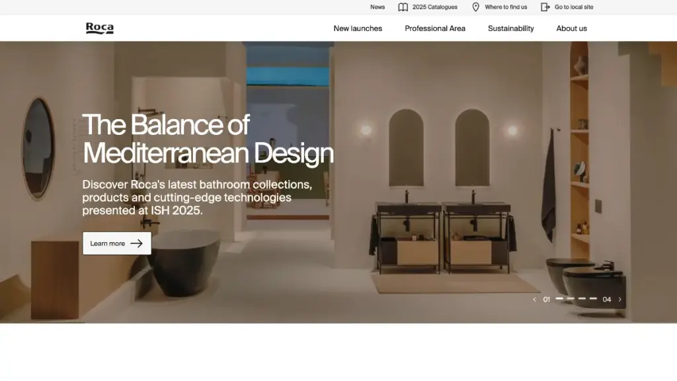
Task: Click the catalogue book icon
Action: 403,7
